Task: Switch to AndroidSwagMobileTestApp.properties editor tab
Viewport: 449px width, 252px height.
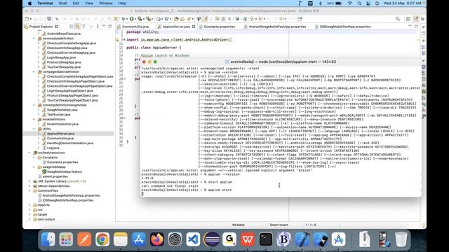Action: click(x=277, y=27)
